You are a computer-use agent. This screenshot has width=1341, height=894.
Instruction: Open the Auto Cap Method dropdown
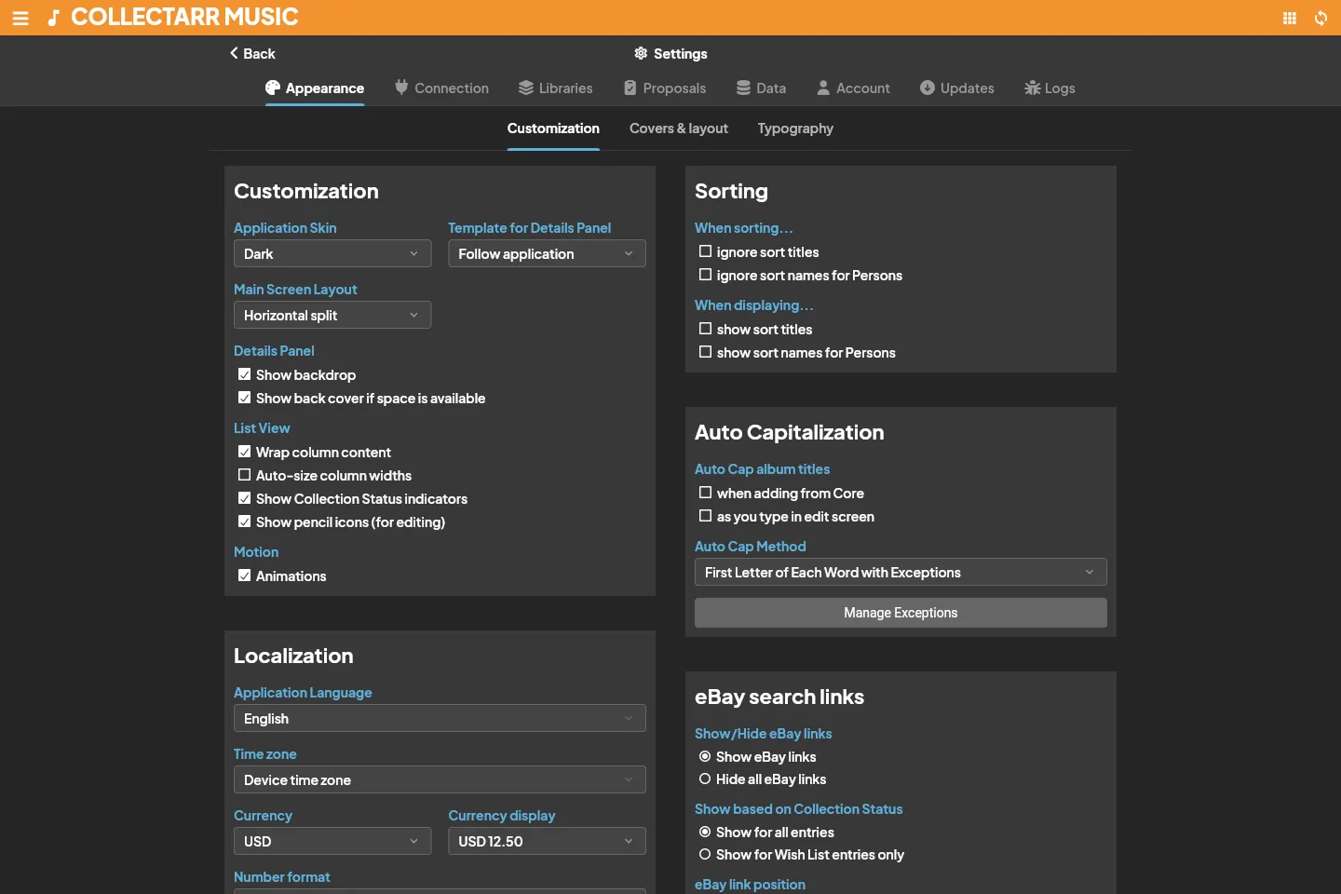point(901,572)
